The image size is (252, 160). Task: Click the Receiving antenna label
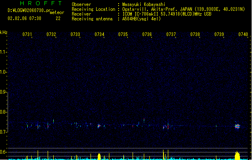tap(92, 19)
